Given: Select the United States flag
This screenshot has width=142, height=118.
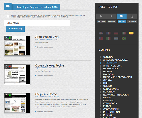Looking at the screenshot, I should point(101,38).
